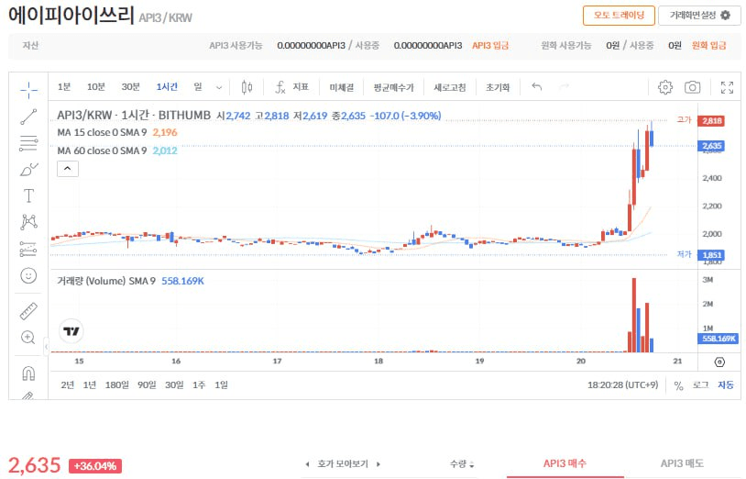The image size is (746, 479).
Task: Collapse the indicator legend with chevron
Action: click(x=68, y=169)
